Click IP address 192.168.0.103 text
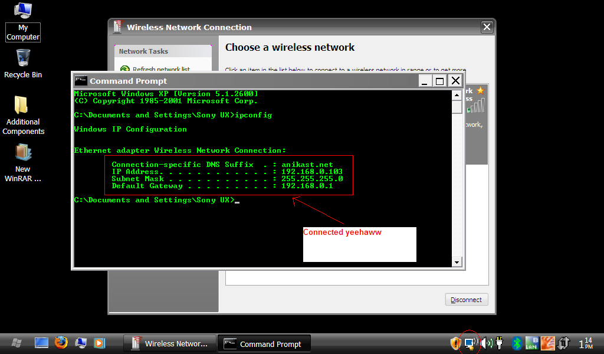Viewport: 604px width, 354px height. click(x=312, y=172)
